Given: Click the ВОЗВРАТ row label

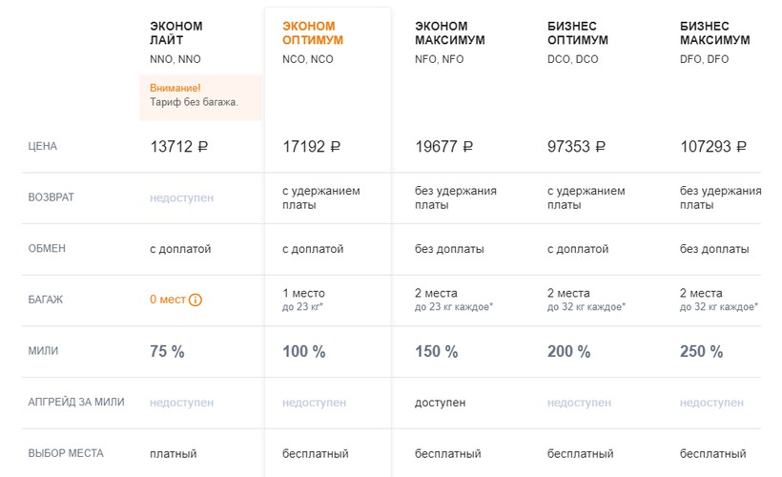Looking at the screenshot, I should point(51,197).
